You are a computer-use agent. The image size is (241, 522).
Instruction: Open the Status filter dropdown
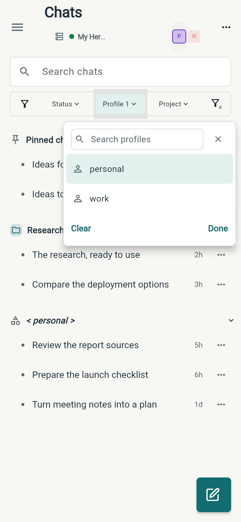click(66, 104)
